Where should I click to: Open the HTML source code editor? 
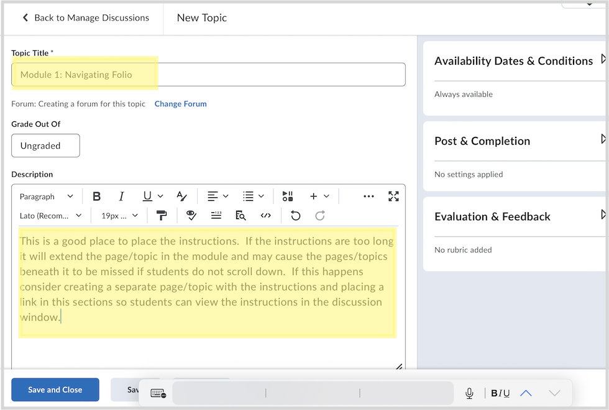[x=266, y=215]
